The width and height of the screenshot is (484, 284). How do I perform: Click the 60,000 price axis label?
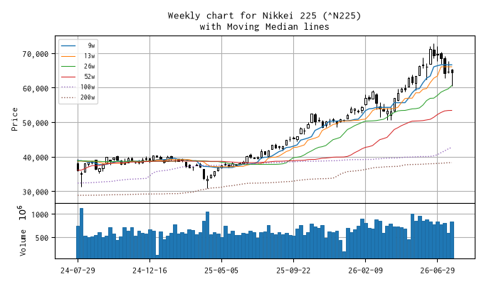pyautogui.click(x=36, y=89)
